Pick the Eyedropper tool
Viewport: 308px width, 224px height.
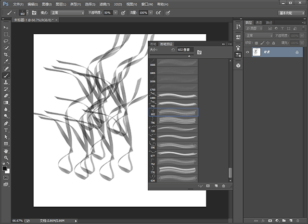coord(6,62)
